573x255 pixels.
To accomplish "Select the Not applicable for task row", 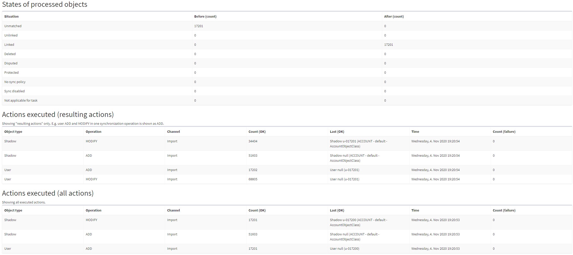I will [21, 101].
